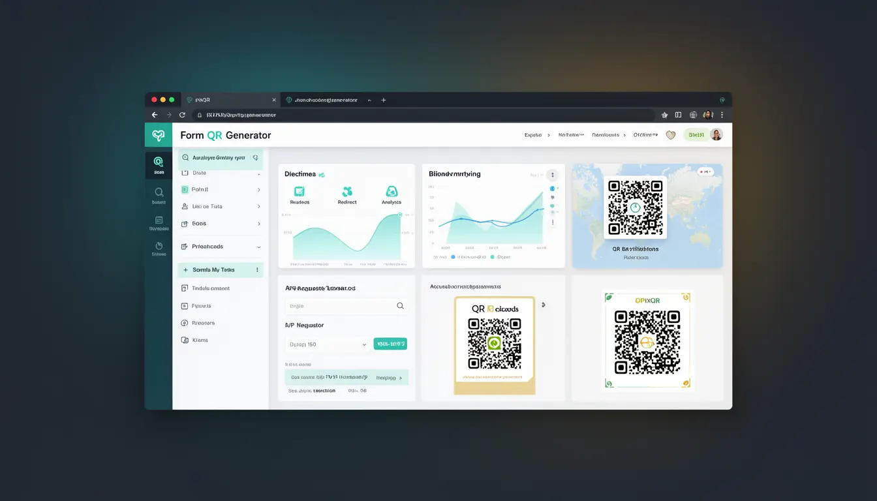Open the browser side panel icon
The image size is (877, 501).
pyautogui.click(x=678, y=115)
